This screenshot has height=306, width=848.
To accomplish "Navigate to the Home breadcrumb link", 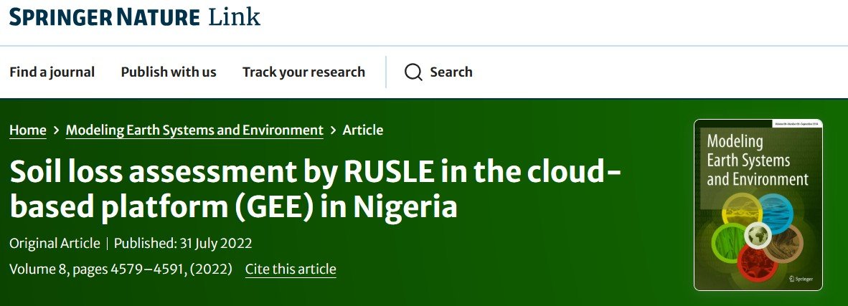I will coord(27,130).
